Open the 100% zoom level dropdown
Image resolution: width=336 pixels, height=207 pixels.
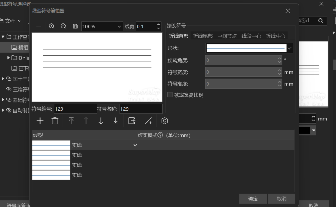[x=102, y=26]
